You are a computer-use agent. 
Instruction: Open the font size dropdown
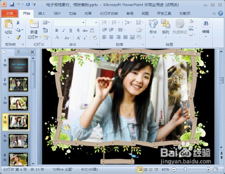(x=96, y=22)
